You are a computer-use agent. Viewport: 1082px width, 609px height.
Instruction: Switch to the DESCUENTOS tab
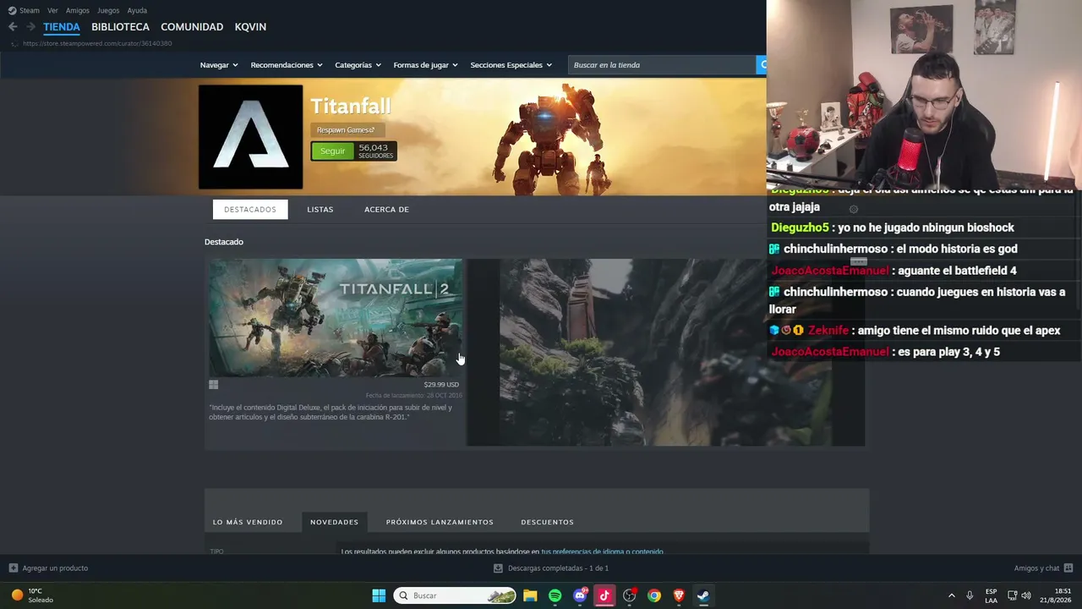click(547, 522)
